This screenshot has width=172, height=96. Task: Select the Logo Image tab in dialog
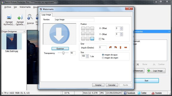tap(46, 15)
